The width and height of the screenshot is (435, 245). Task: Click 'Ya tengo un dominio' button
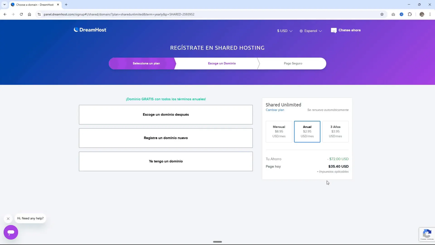pos(166,161)
